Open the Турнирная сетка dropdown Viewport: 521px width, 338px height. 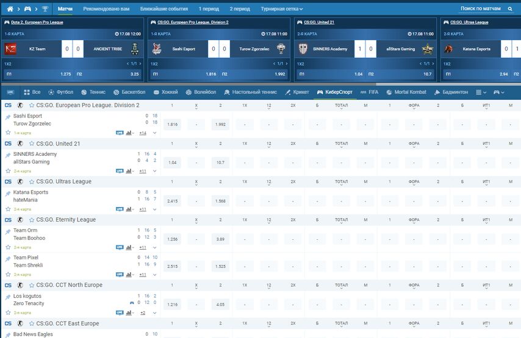(x=281, y=9)
